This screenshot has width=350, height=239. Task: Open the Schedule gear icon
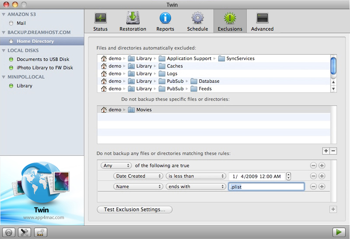coord(198,18)
